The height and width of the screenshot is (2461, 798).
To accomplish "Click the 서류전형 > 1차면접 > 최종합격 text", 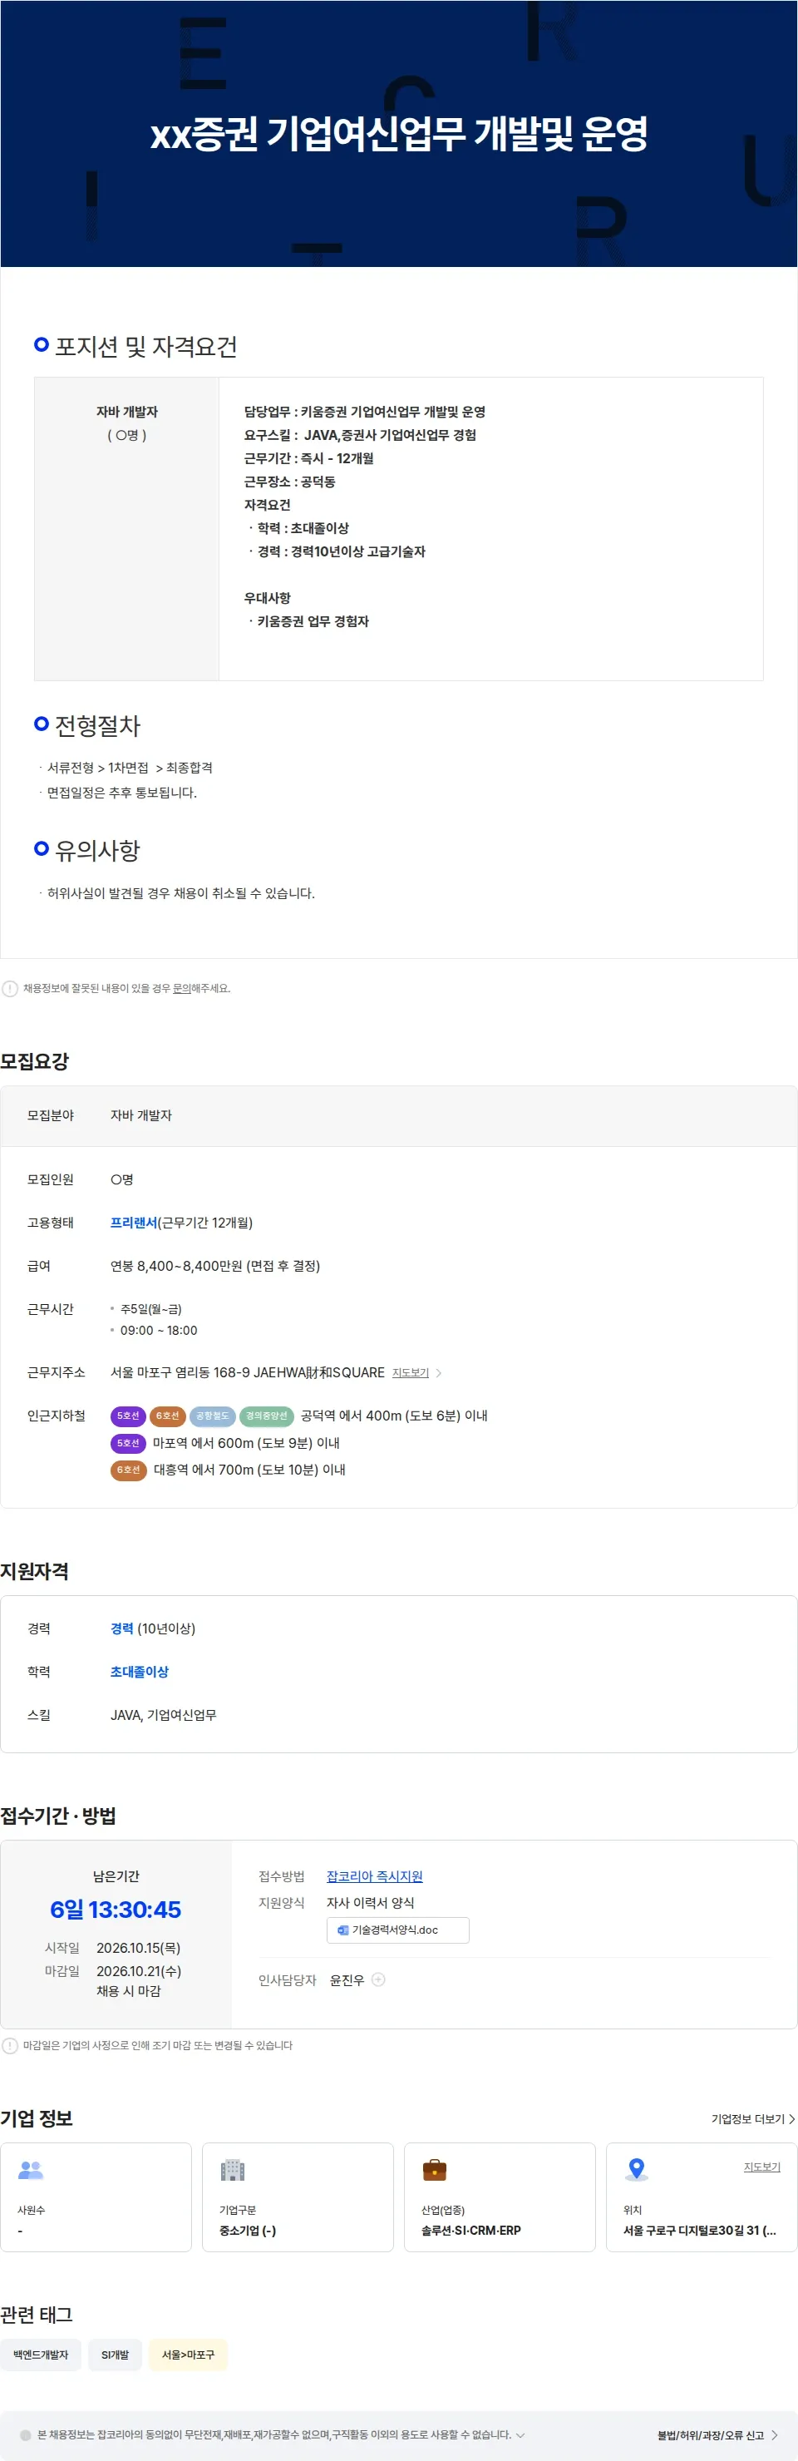I will [130, 768].
